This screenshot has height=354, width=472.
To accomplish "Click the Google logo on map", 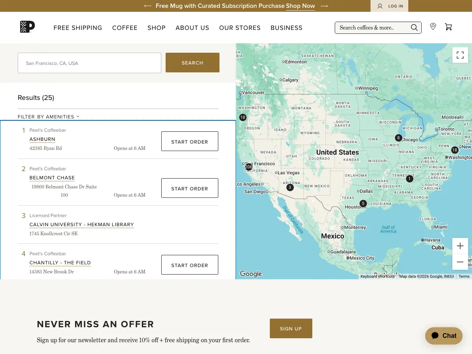I will tap(251, 274).
